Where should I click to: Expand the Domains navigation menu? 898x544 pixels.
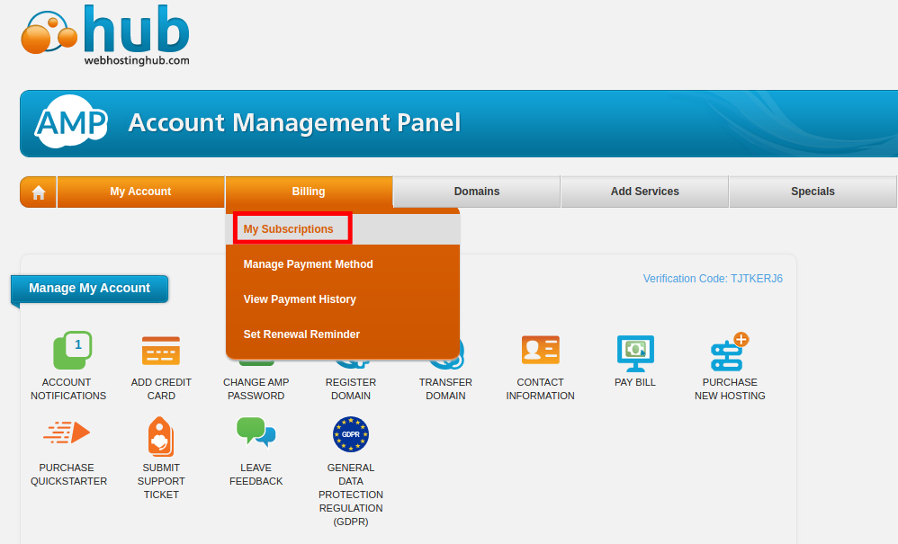(477, 192)
